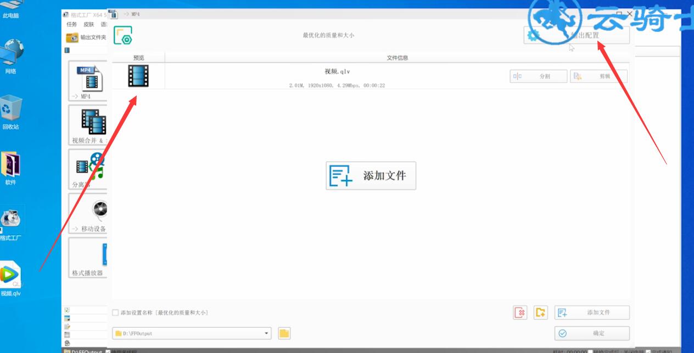Click the large center 添加文件 button
Image resolution: width=694 pixels, height=353 pixels.
371,175
